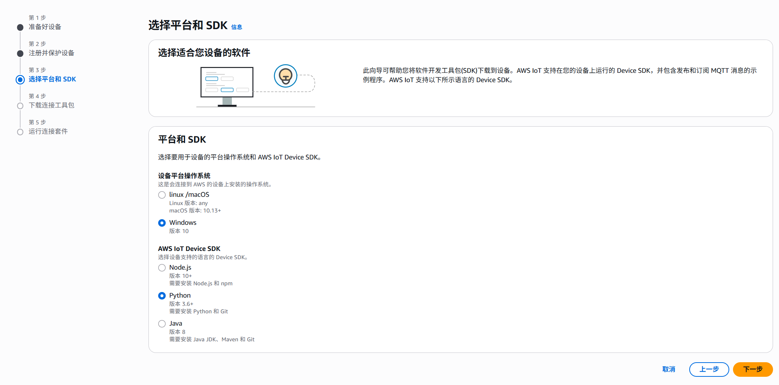This screenshot has width=779, height=385.
Task: Click the light bulb illustration icon
Action: (285, 76)
